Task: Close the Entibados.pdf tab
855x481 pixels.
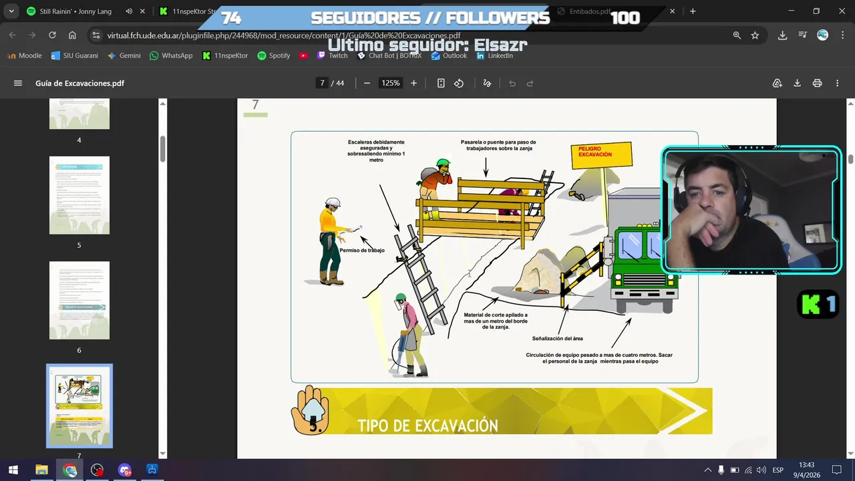Action: 672,11
